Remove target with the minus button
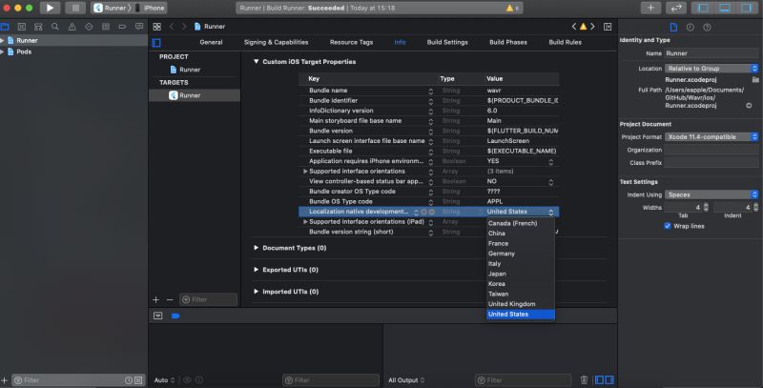 pos(170,299)
